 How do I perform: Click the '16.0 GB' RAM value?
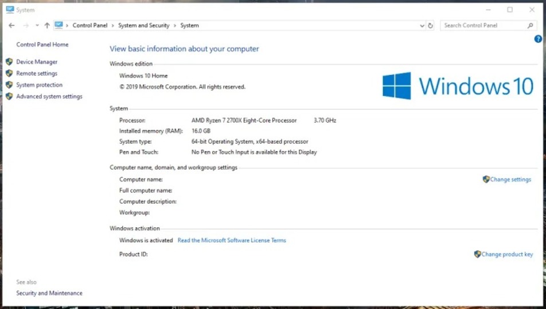coord(201,131)
